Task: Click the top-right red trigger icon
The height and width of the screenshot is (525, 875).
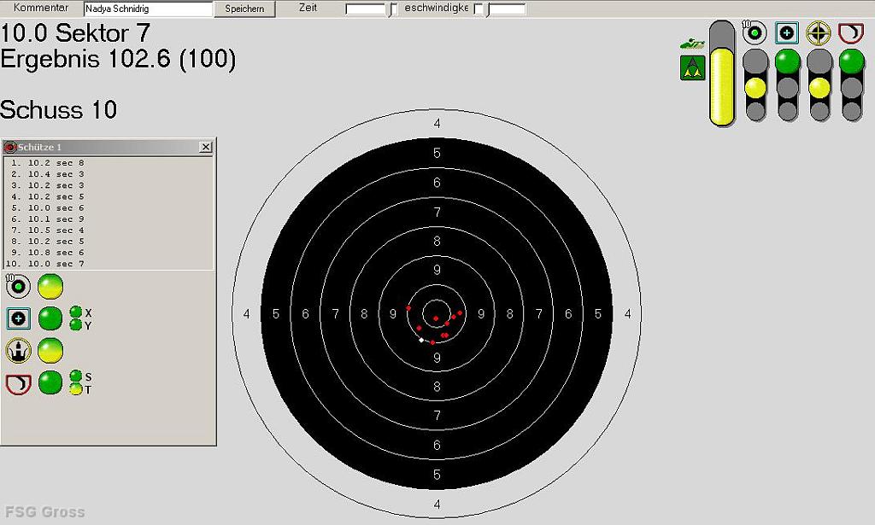Action: (x=851, y=33)
